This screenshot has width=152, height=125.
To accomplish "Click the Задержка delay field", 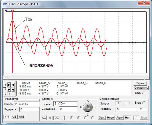I will [29, 109].
